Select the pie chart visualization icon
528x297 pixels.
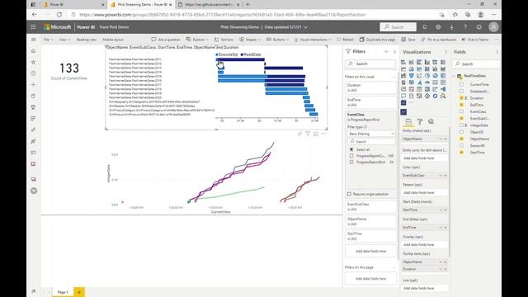click(427, 76)
